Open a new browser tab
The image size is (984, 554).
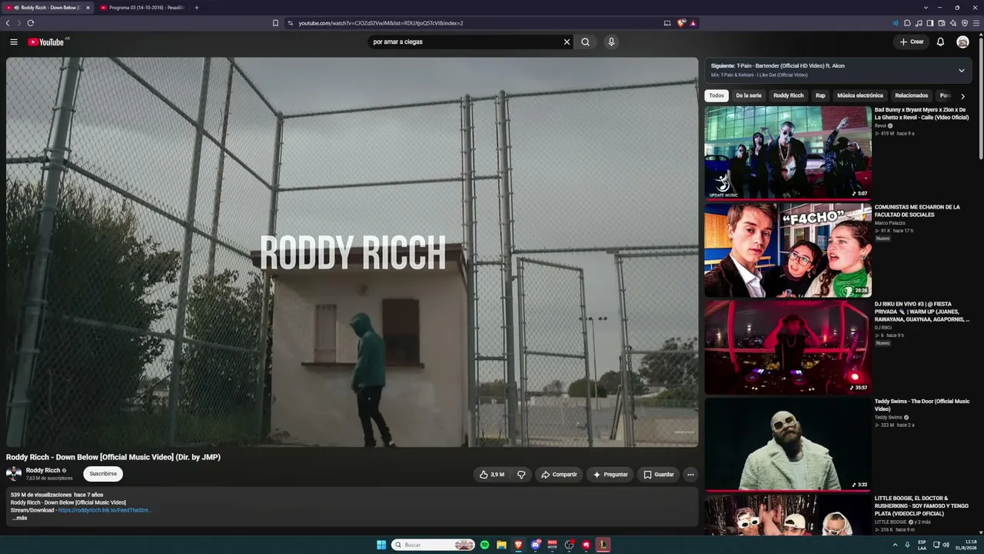point(196,8)
